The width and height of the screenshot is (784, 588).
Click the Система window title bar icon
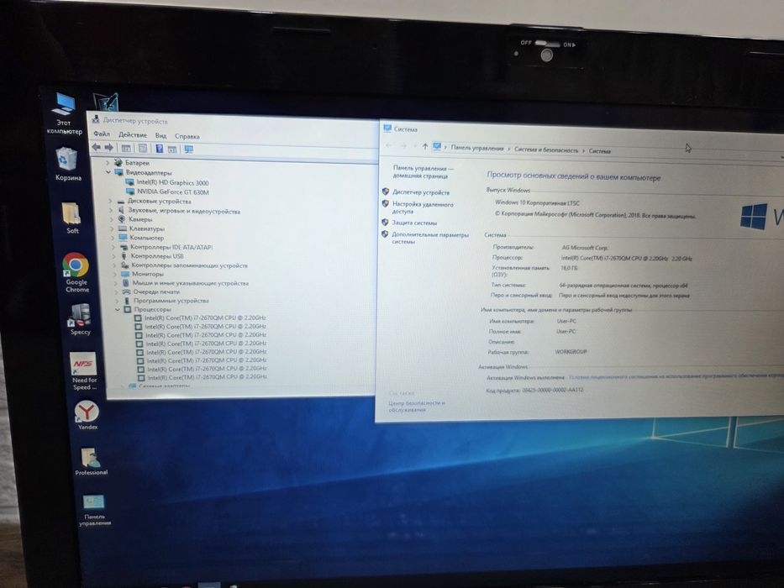(x=387, y=129)
